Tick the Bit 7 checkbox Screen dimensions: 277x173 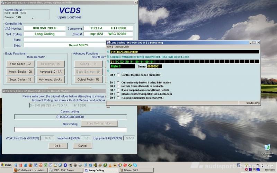click(118, 98)
